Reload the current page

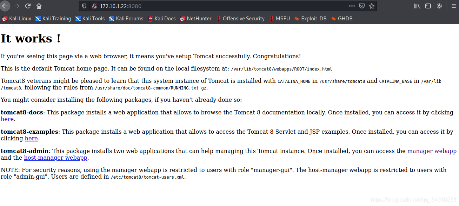pyautogui.click(x=28, y=6)
